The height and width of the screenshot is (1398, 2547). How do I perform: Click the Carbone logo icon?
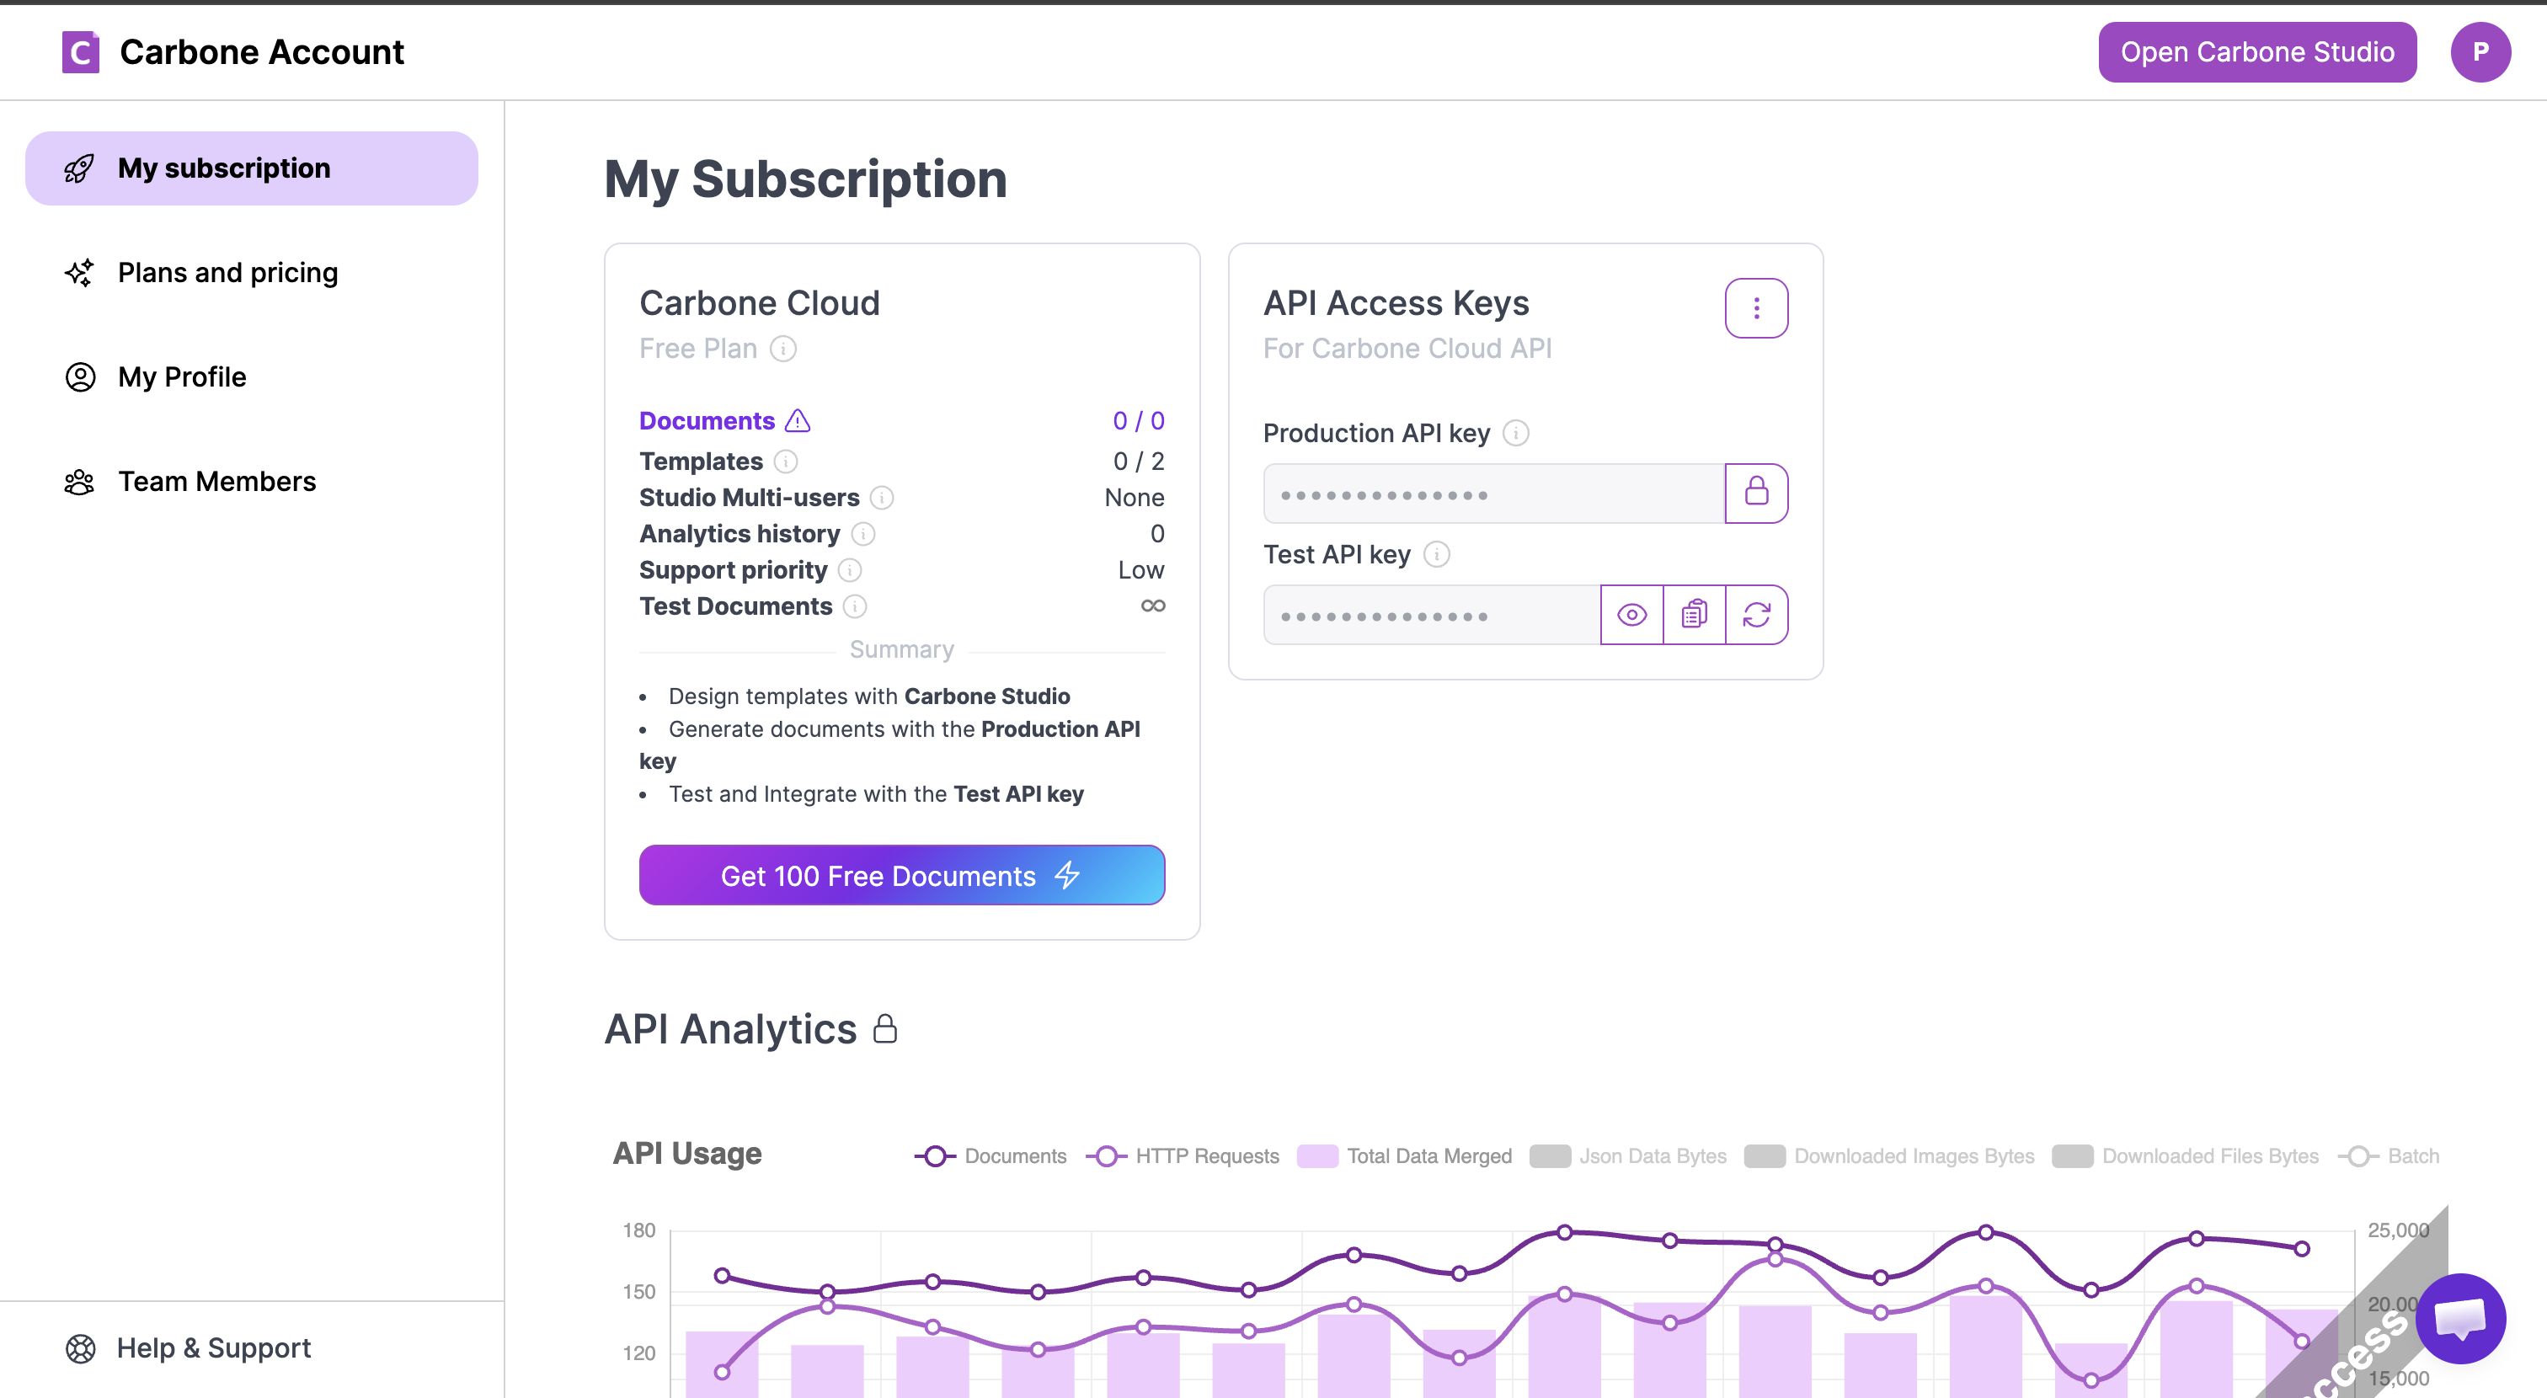tap(80, 51)
